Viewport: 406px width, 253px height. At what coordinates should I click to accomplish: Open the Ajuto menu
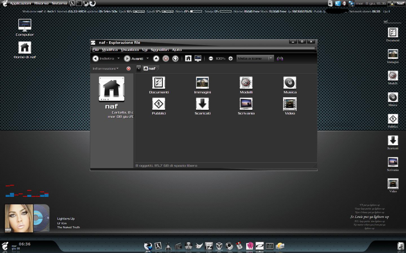click(177, 50)
